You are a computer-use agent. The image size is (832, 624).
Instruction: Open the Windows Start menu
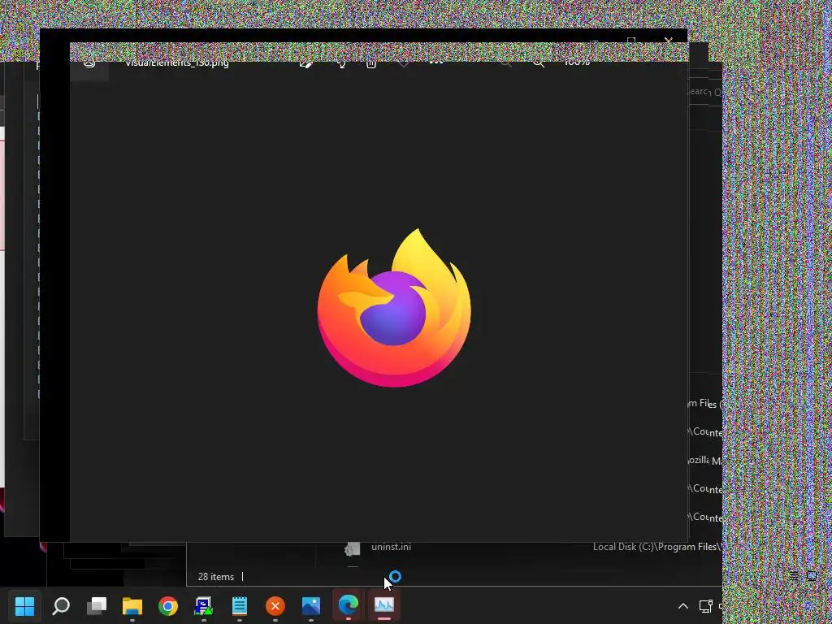point(24,605)
